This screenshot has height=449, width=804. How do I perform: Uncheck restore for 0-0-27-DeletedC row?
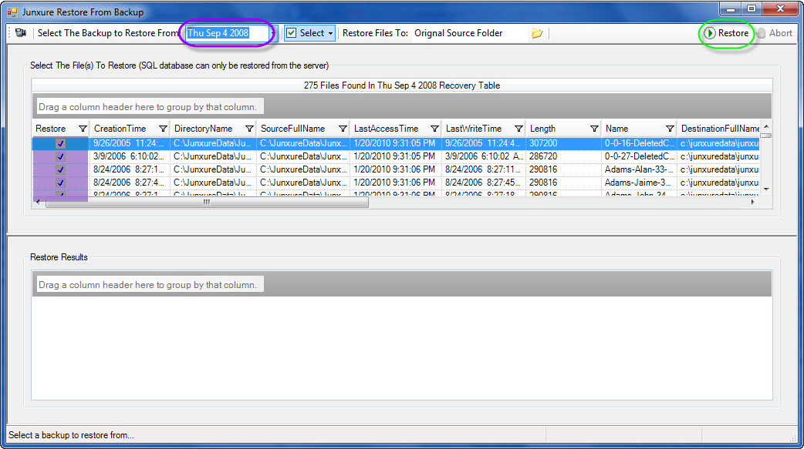[60, 156]
